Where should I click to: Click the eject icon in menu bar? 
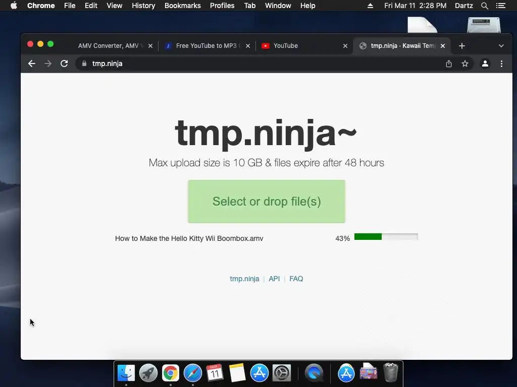pyautogui.click(x=370, y=6)
